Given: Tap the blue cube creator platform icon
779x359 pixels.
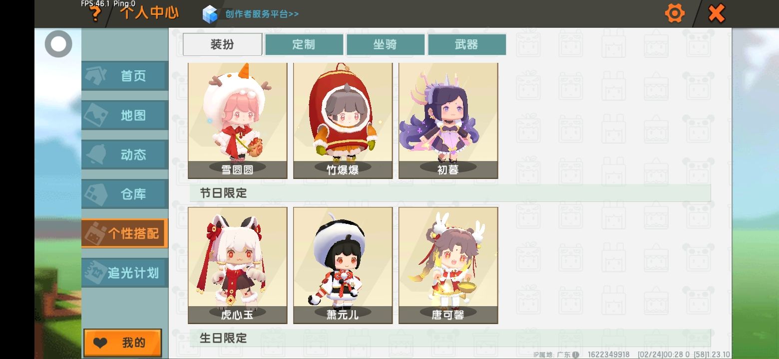Looking at the screenshot, I should click(210, 14).
